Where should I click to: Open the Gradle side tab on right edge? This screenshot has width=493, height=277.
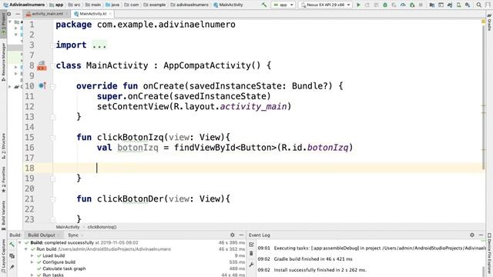click(490, 22)
